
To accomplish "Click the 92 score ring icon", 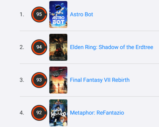I will [x=39, y=113].
